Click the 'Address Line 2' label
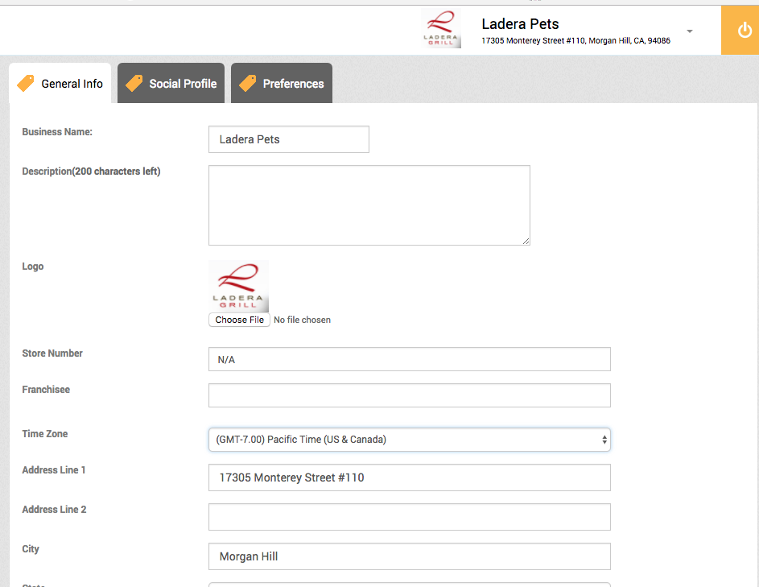The width and height of the screenshot is (759, 587). [x=54, y=510]
